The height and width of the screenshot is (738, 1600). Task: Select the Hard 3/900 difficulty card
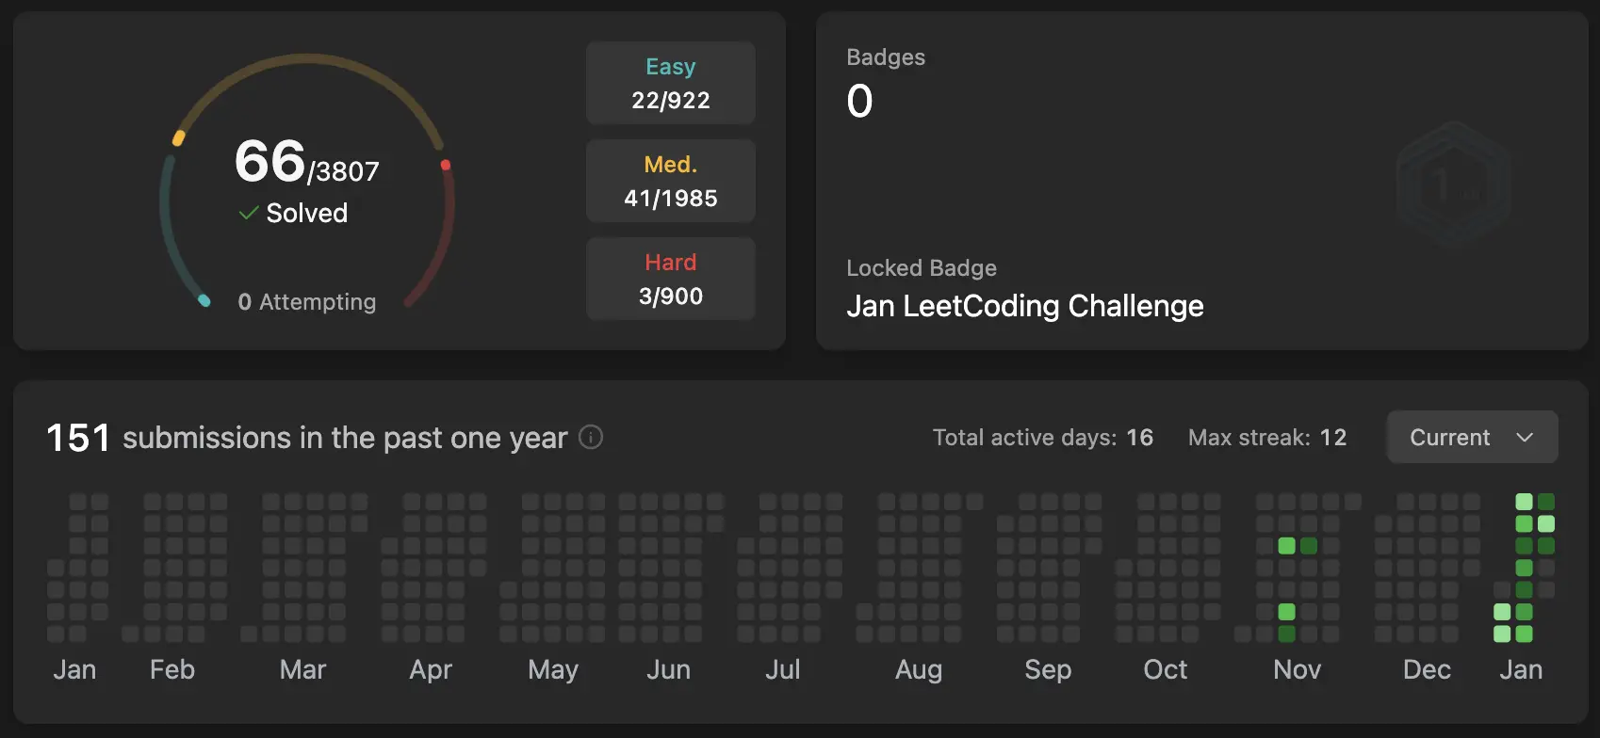(671, 279)
